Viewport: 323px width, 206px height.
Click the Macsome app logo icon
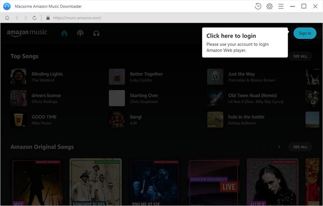coord(7,6)
